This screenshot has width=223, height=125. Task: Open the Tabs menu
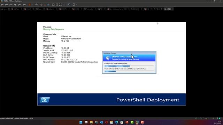(20, 5)
